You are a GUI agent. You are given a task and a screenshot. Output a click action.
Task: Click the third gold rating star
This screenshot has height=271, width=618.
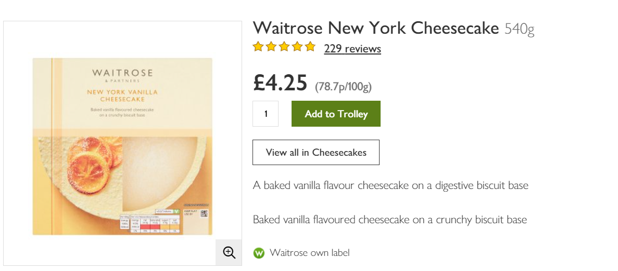coord(284,47)
